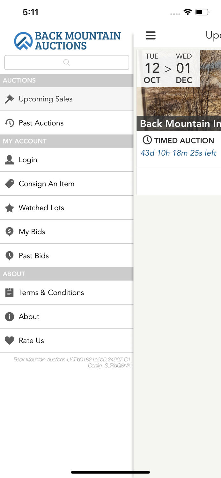Viewport: 221px width, 478px height.
Task: Tap the Terms & Conditions clipboard icon
Action: tap(10, 292)
